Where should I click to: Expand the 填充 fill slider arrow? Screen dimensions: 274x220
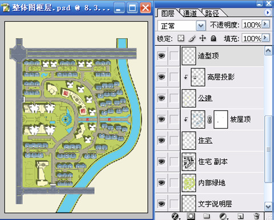pyautogui.click(x=266, y=38)
